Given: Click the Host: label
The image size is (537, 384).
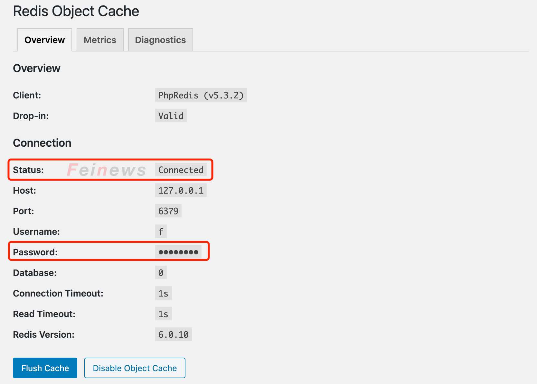Looking at the screenshot, I should 24,190.
